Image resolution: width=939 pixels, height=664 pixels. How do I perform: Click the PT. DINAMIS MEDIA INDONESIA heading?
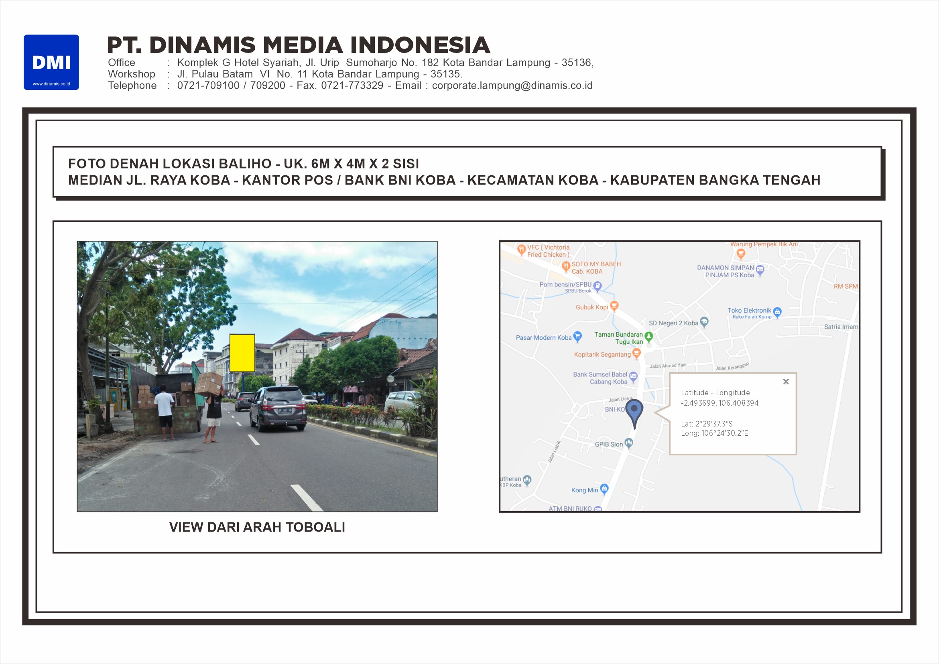pos(299,45)
